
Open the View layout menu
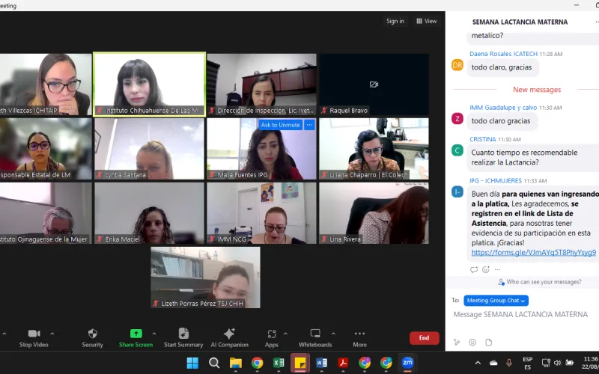(x=427, y=21)
